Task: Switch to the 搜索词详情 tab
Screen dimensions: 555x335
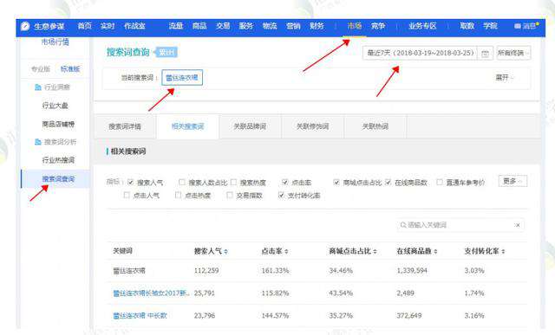Action: (x=125, y=126)
